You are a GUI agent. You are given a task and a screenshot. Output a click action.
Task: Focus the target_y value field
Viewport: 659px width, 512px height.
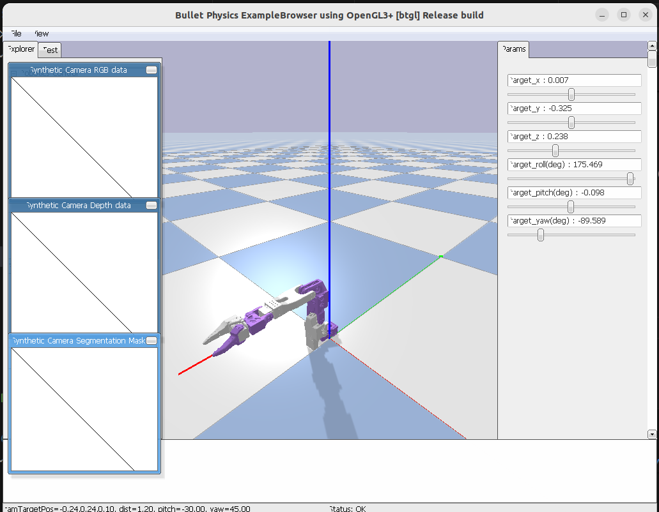point(574,109)
